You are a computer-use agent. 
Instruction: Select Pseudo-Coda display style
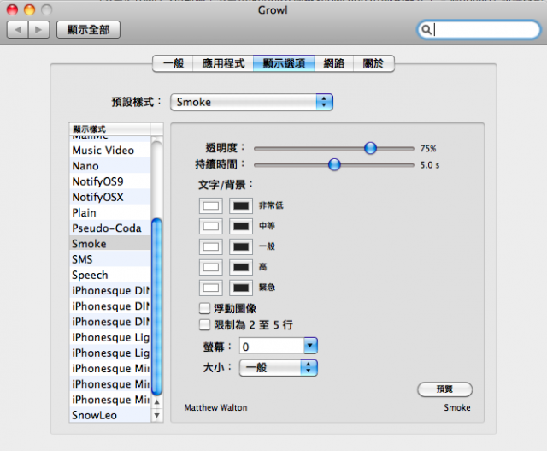(x=110, y=228)
